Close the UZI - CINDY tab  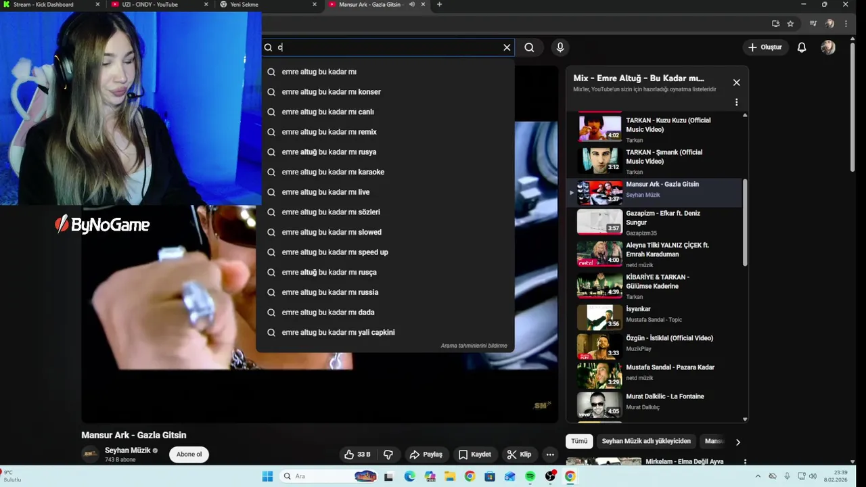tap(206, 5)
